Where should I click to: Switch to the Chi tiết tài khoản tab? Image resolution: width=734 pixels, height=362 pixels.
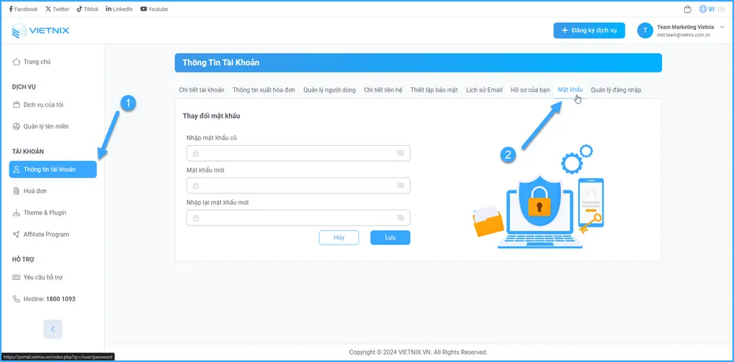tap(202, 90)
